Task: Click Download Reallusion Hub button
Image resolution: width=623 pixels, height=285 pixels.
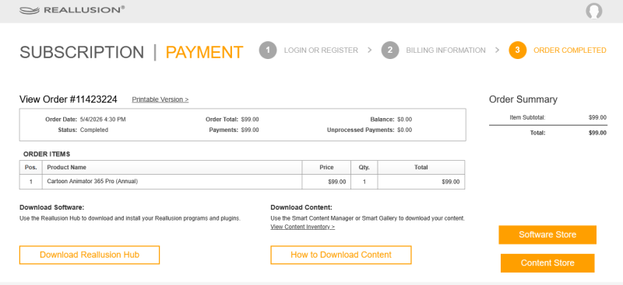Action: click(90, 255)
